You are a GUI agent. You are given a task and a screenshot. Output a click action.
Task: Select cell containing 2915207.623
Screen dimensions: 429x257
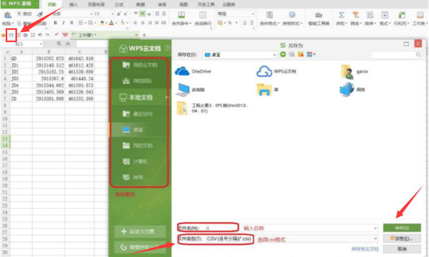(48, 59)
